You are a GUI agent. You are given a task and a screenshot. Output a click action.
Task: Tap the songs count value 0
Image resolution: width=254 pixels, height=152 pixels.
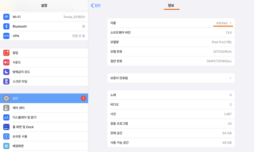(x=231, y=95)
